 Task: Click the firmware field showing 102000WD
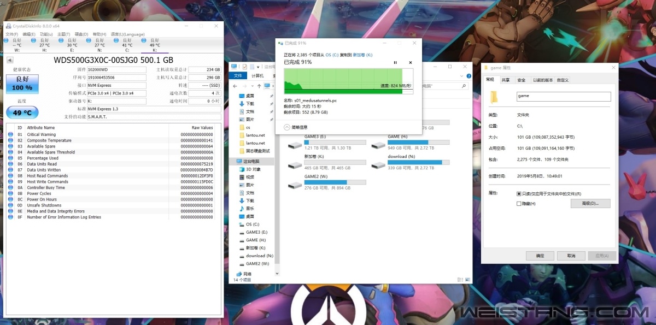[116, 70]
